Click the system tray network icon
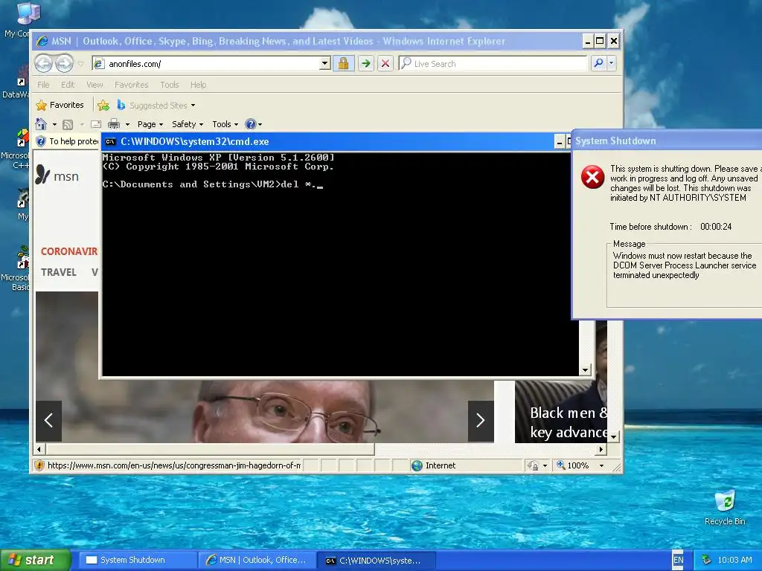 pos(707,560)
